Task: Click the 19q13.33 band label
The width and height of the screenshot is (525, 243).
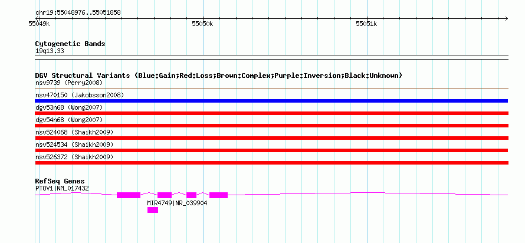Action: (x=50, y=51)
